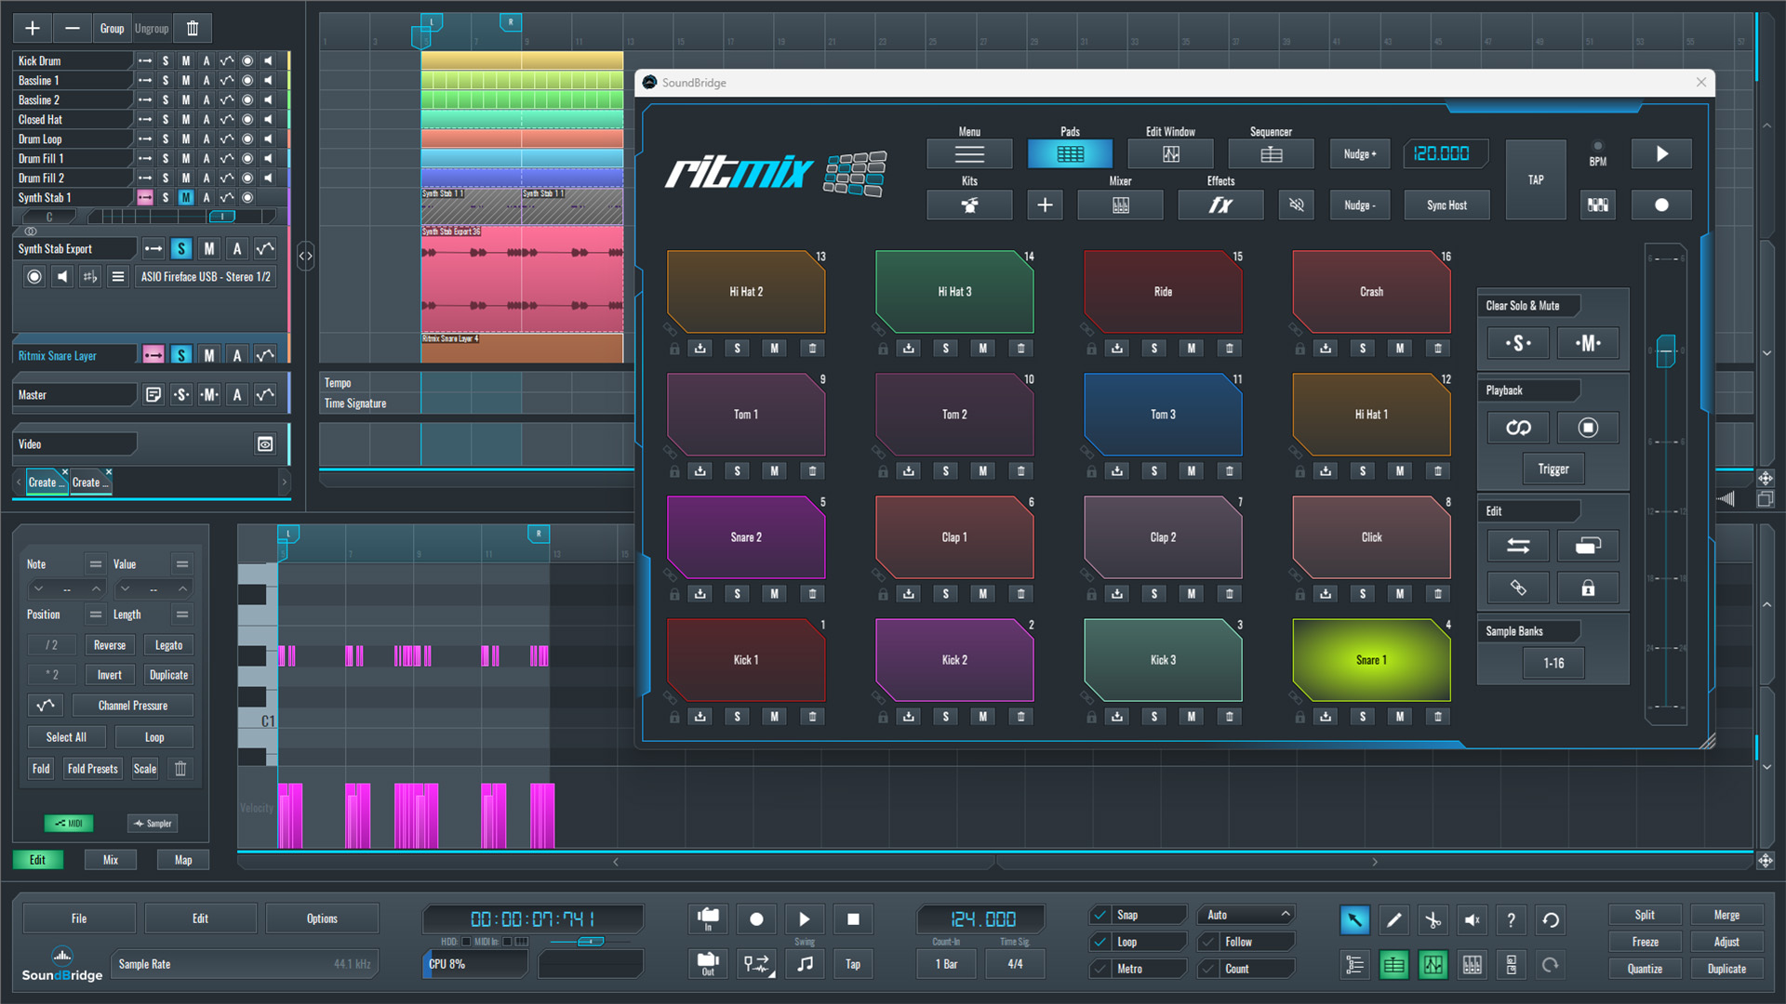Click the transport Stop button
This screenshot has width=1786, height=1004.
point(853,919)
